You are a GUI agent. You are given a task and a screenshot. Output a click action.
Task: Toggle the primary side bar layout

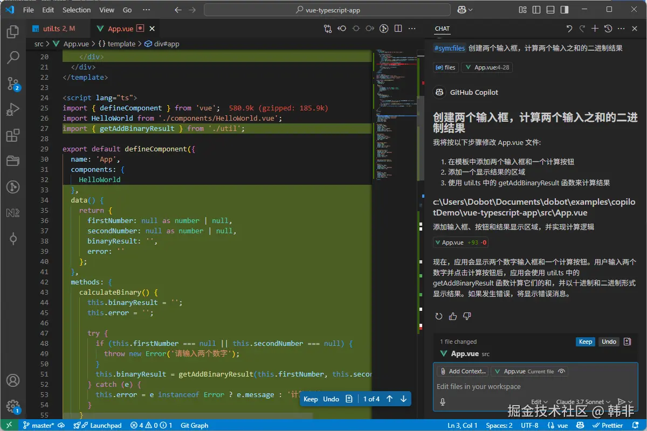click(x=536, y=10)
